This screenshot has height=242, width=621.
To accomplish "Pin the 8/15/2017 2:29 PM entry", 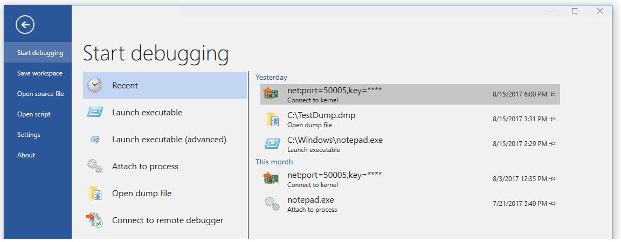I will tap(553, 144).
